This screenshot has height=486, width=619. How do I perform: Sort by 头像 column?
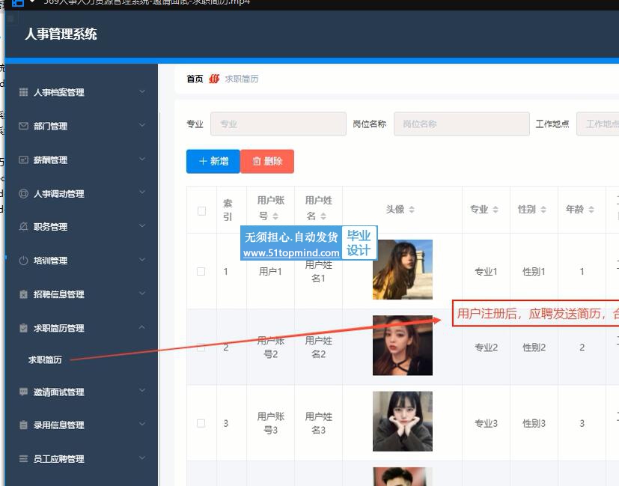click(412, 209)
